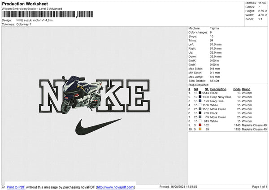Click the Nike swoosh in the preview
This screenshot has height=190, width=269.
[x=98, y=127]
